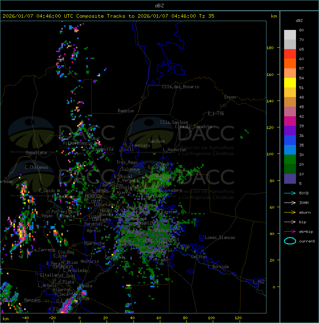Click the pink bip arrow in the legend
The width and height of the screenshot is (319, 323).
[290, 222]
